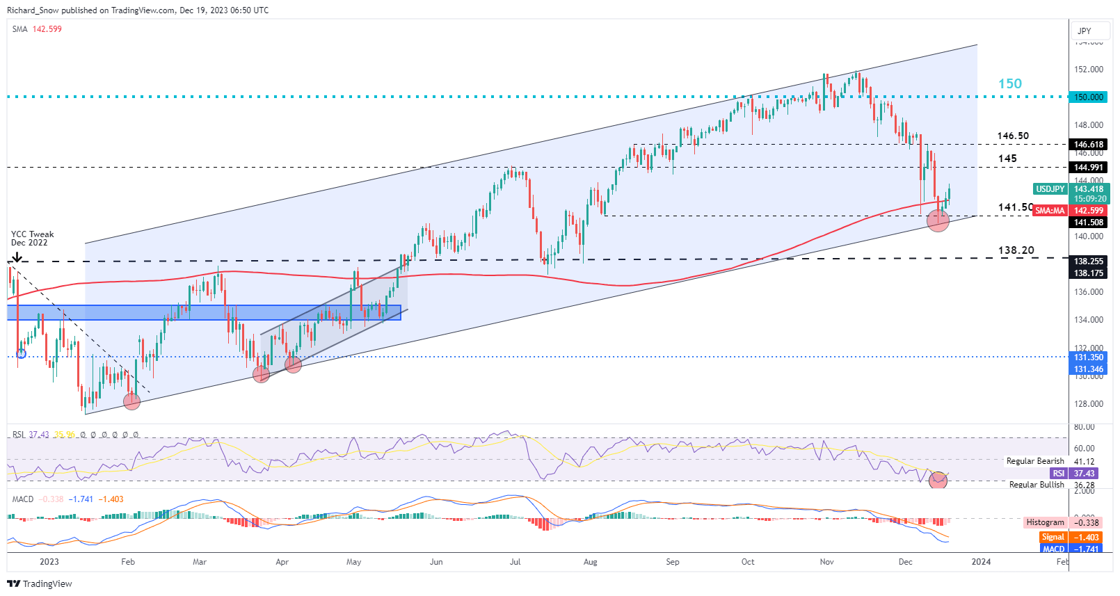Click 'Dec' on the time axis
Screen dimensions: 1120x596
(x=905, y=562)
